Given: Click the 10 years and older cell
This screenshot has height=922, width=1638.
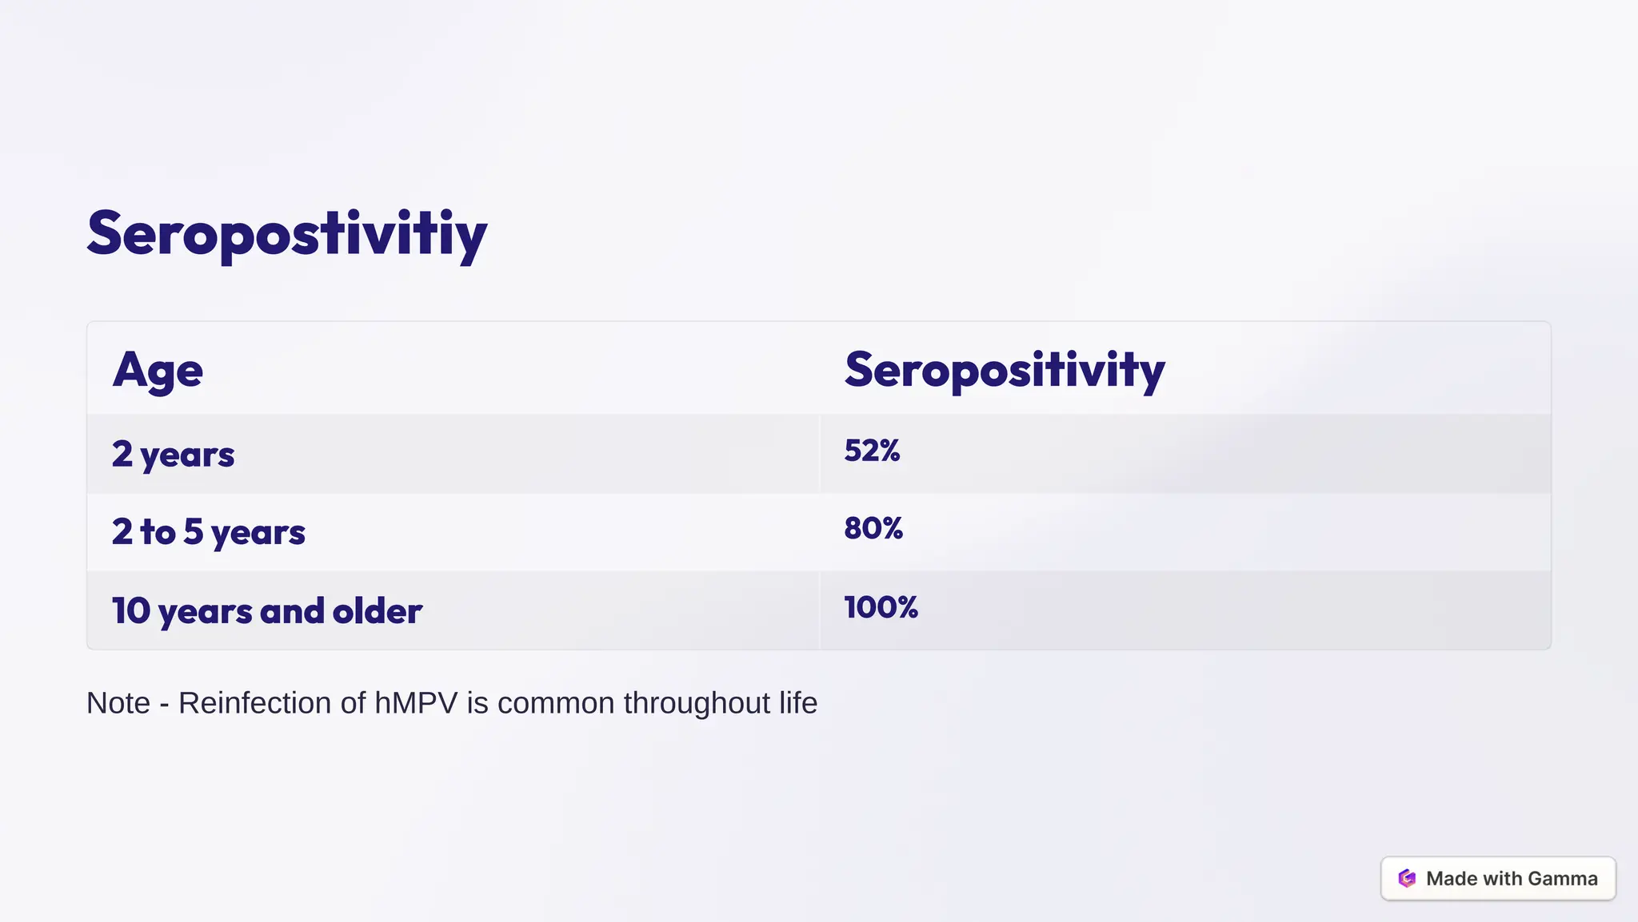Looking at the screenshot, I should 453,610.
